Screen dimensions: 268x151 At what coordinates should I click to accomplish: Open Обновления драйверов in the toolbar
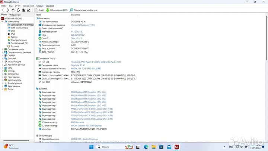point(83,10)
